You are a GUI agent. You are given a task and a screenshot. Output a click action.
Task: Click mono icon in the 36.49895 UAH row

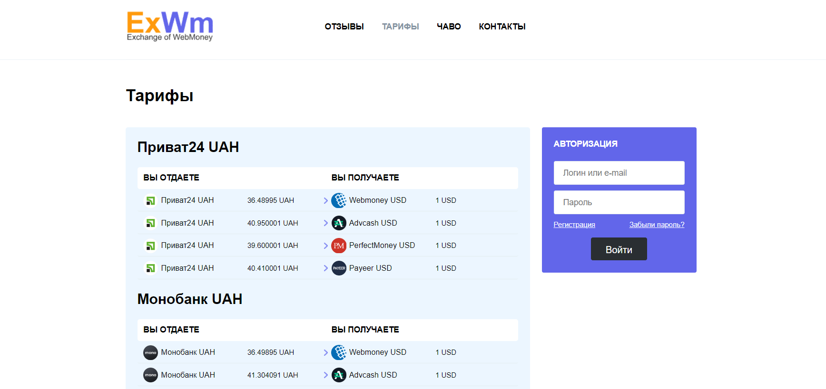point(150,352)
